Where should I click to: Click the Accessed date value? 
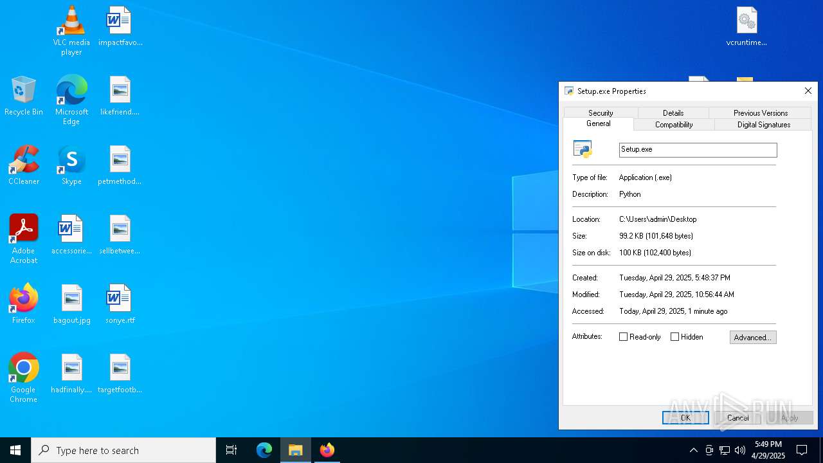pyautogui.click(x=673, y=311)
